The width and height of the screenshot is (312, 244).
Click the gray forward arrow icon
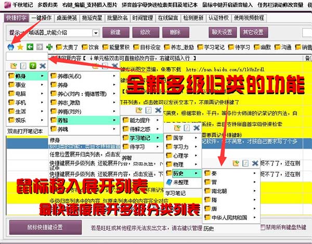tap(40, 47)
